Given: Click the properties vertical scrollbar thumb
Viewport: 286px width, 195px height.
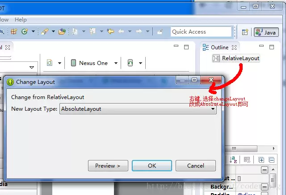Looking at the screenshot, I should click(x=273, y=180).
